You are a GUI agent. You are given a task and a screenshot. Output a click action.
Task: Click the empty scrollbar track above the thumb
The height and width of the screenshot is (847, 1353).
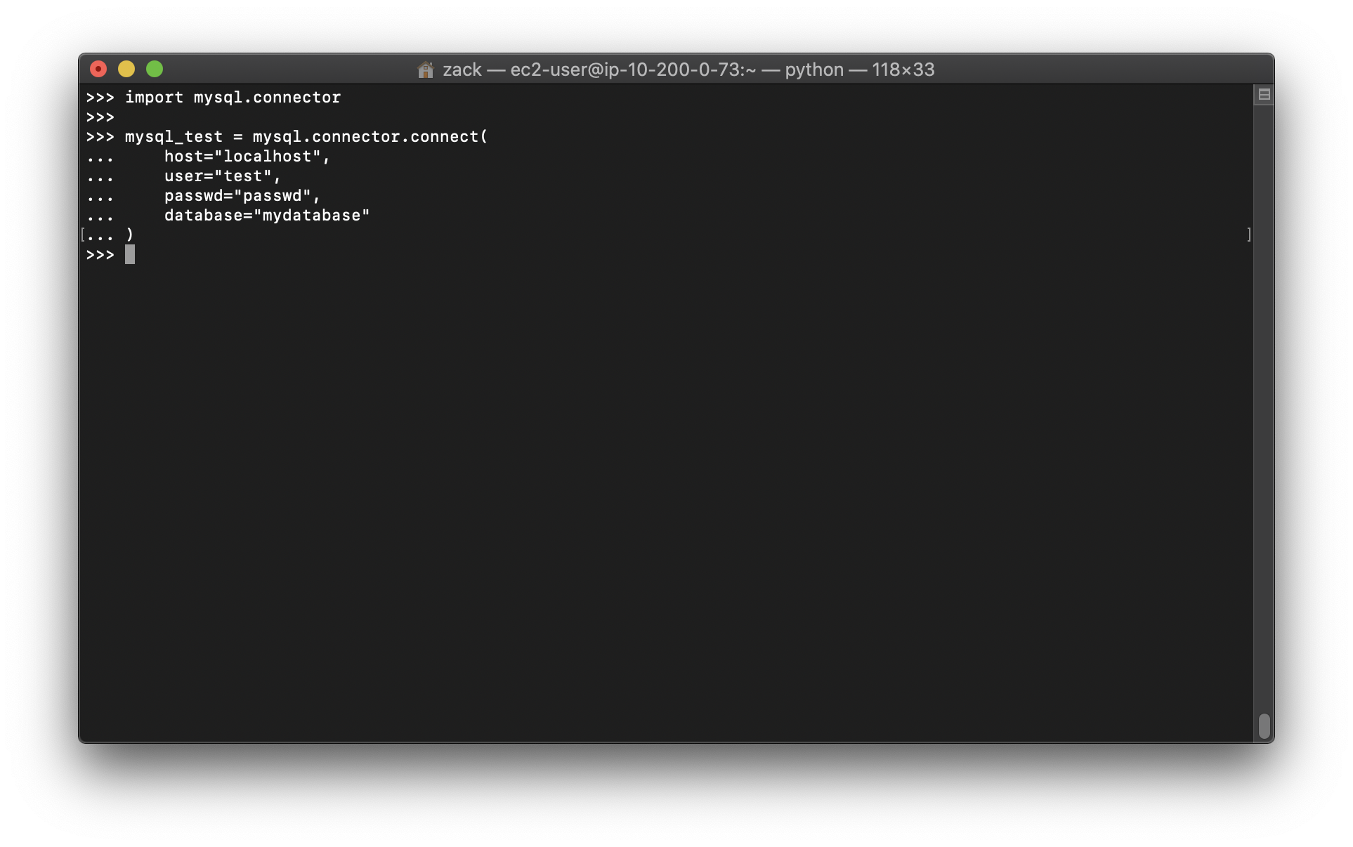[1264, 407]
